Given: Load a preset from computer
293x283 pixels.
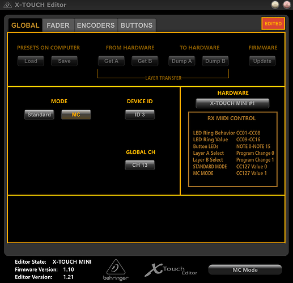Looking at the screenshot, I should (31, 61).
